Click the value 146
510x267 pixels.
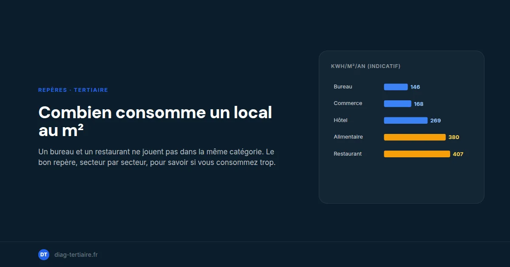coord(415,87)
